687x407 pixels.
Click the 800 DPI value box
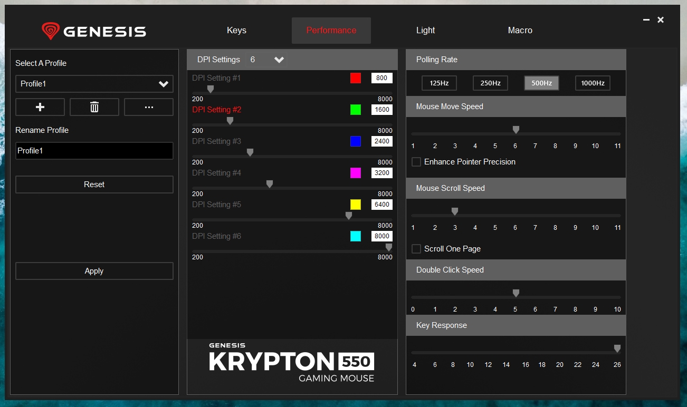click(x=382, y=78)
